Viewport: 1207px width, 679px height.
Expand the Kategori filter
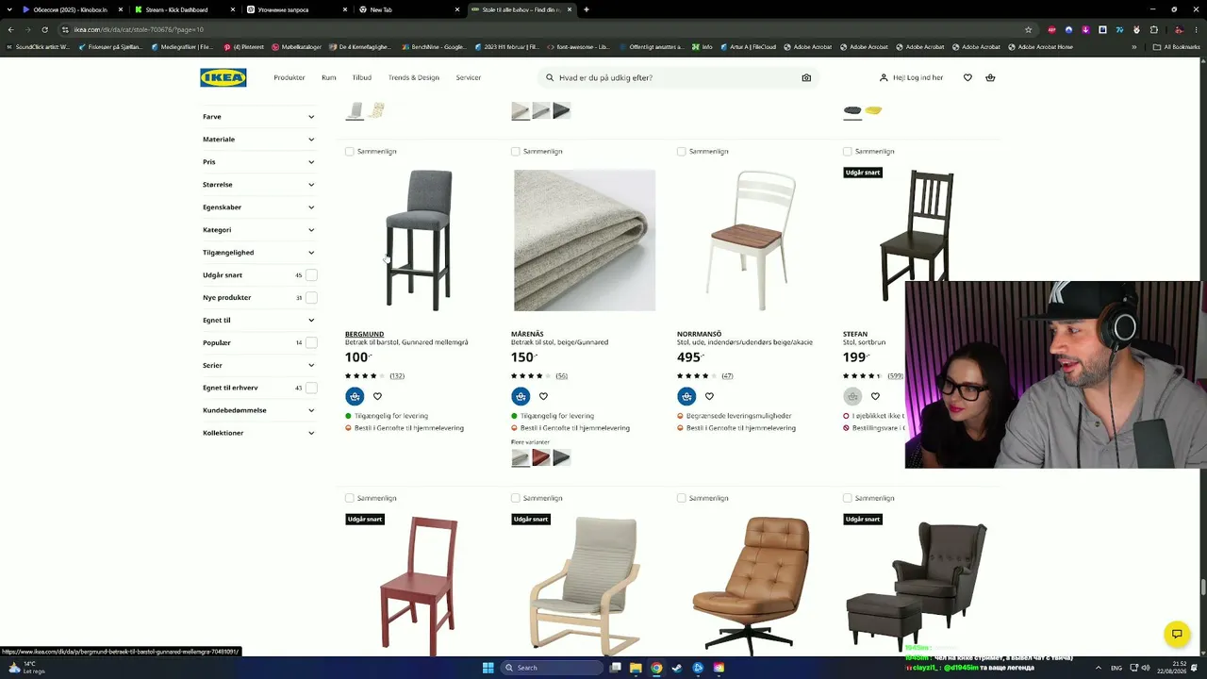pyautogui.click(x=259, y=230)
